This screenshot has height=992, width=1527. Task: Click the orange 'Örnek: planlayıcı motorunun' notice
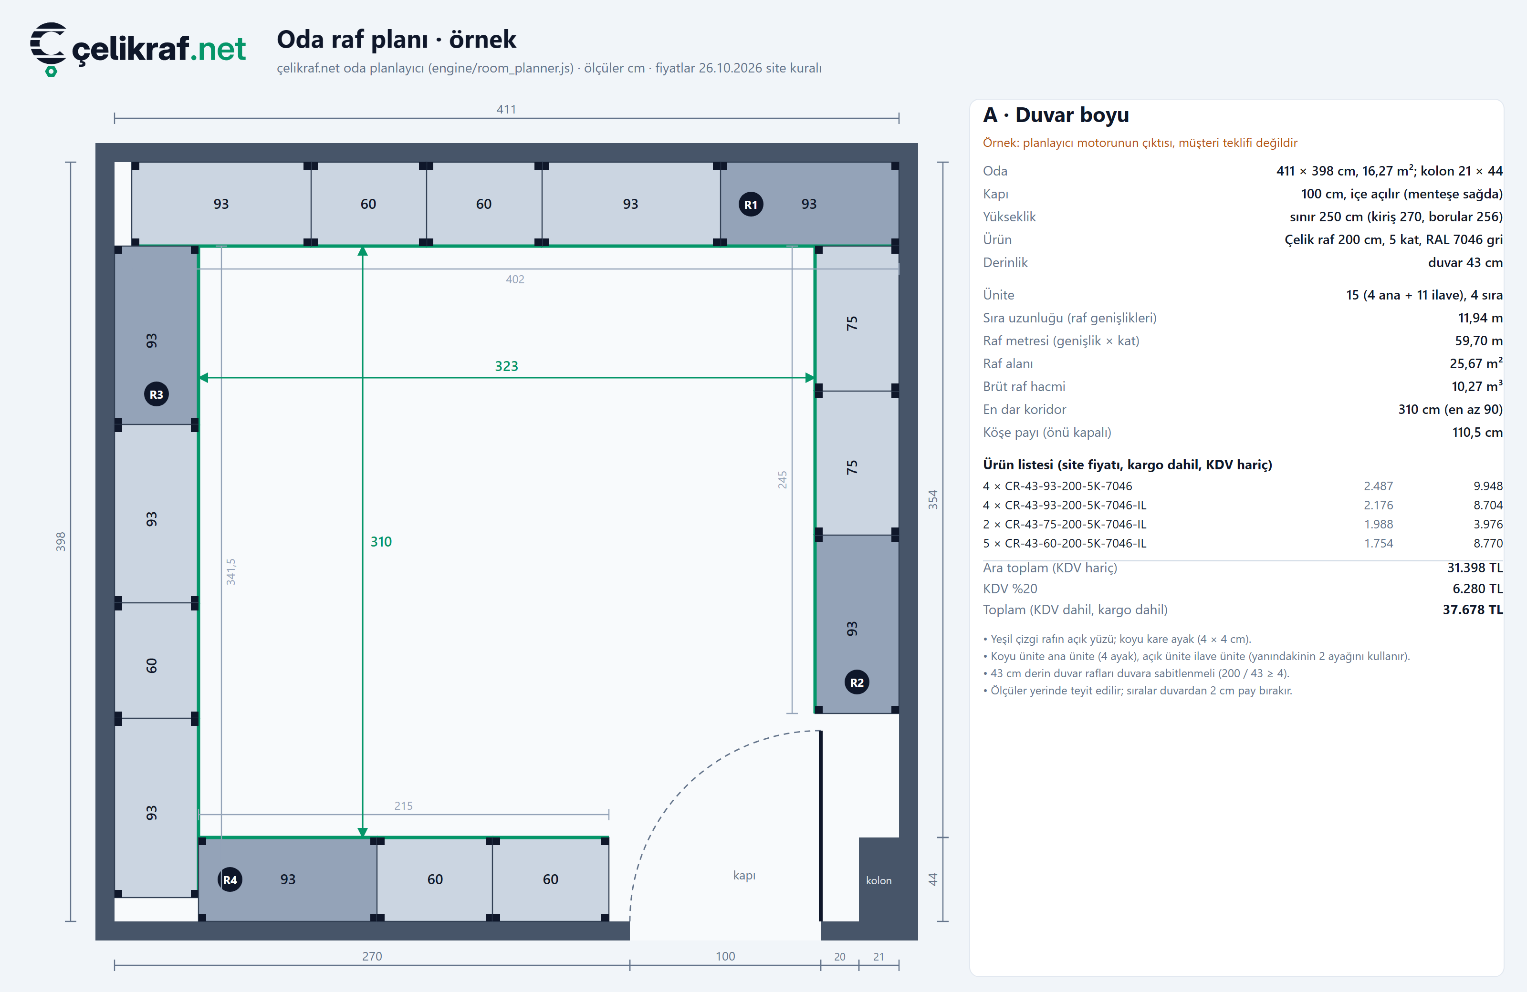pyautogui.click(x=1140, y=142)
